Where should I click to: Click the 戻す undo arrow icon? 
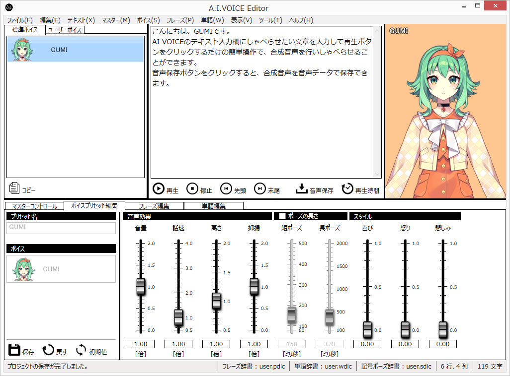[x=48, y=350]
